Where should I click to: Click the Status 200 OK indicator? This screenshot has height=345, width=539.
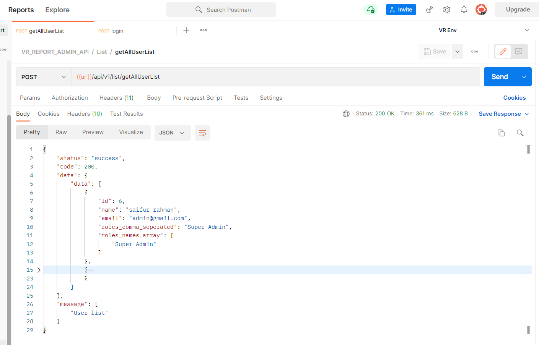375,114
